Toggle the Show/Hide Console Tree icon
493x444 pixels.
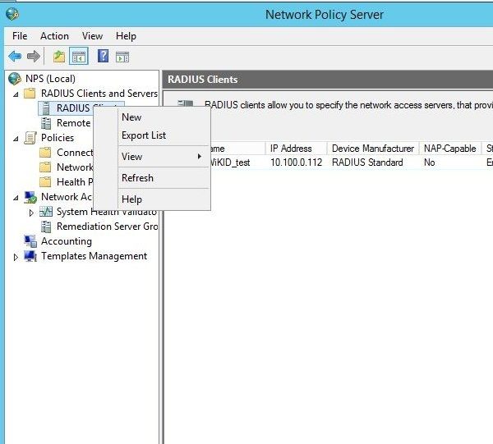point(79,57)
